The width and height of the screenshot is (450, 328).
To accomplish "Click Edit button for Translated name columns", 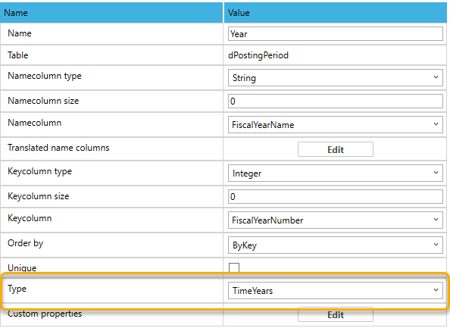I will [x=335, y=149].
